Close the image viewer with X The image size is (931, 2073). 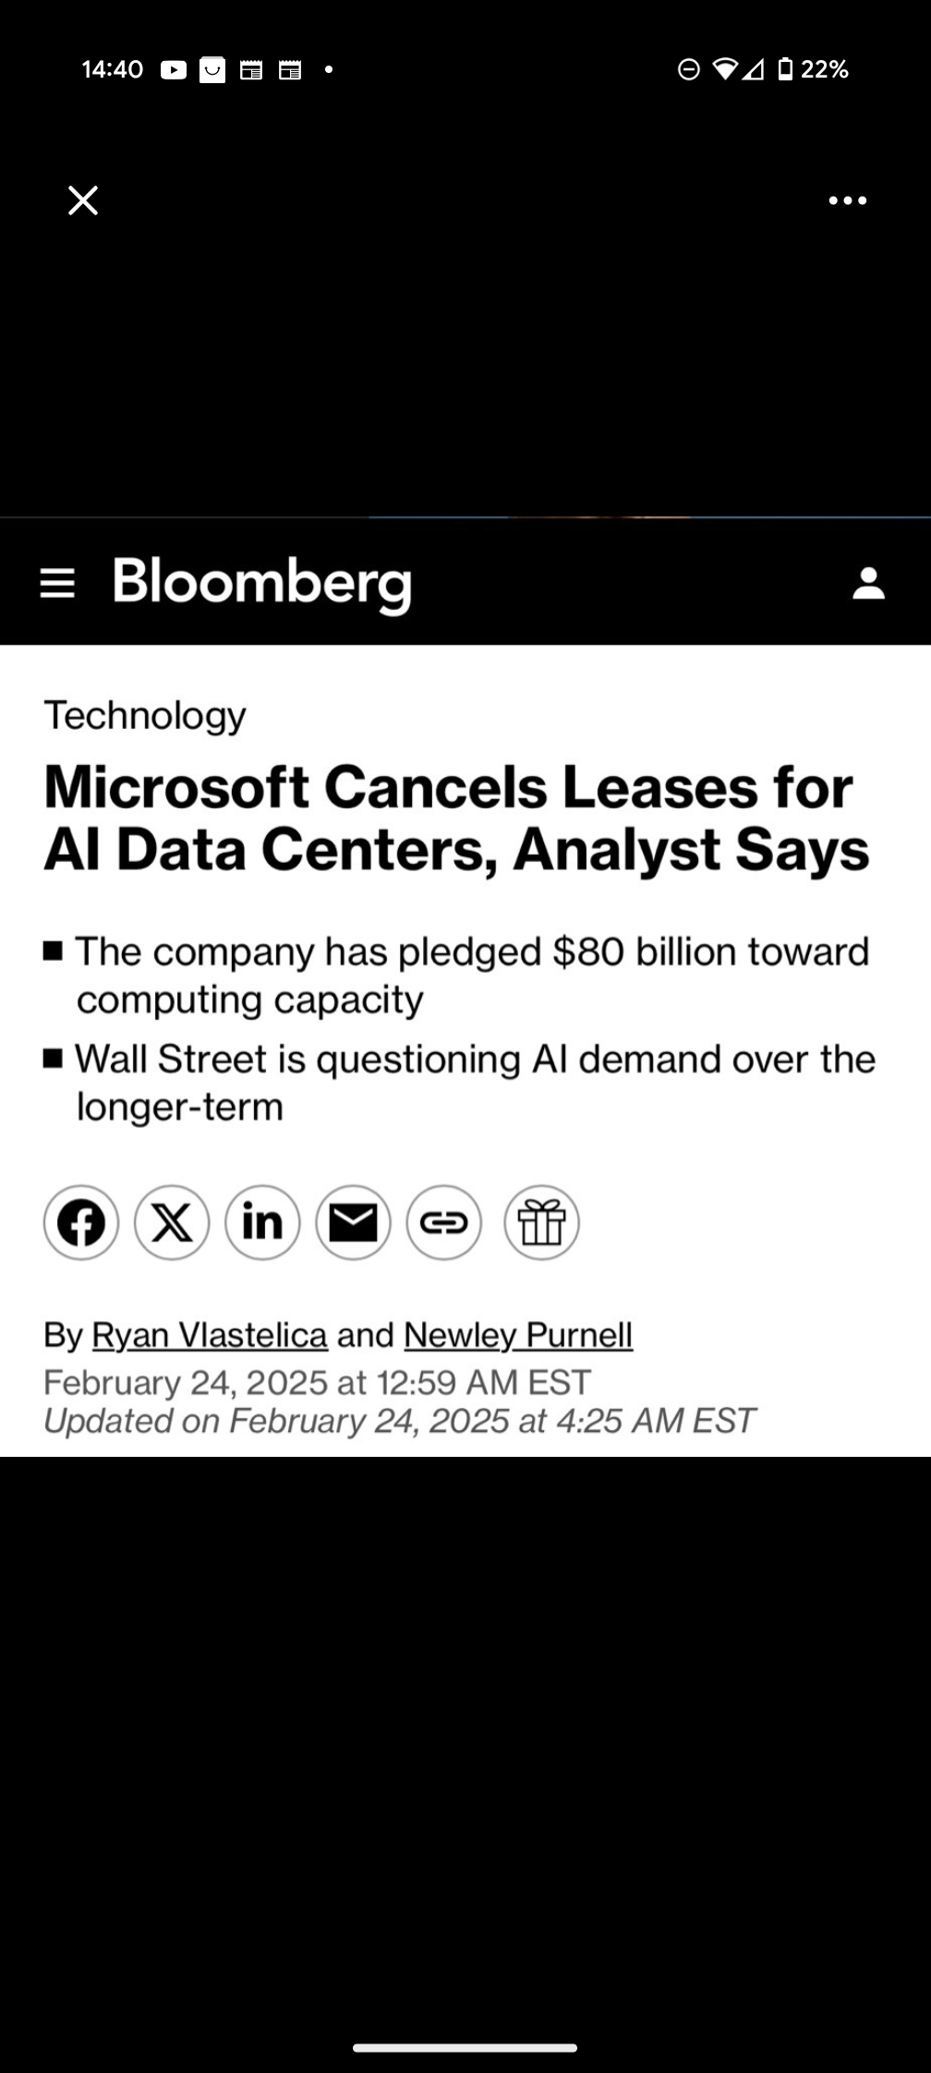point(83,200)
